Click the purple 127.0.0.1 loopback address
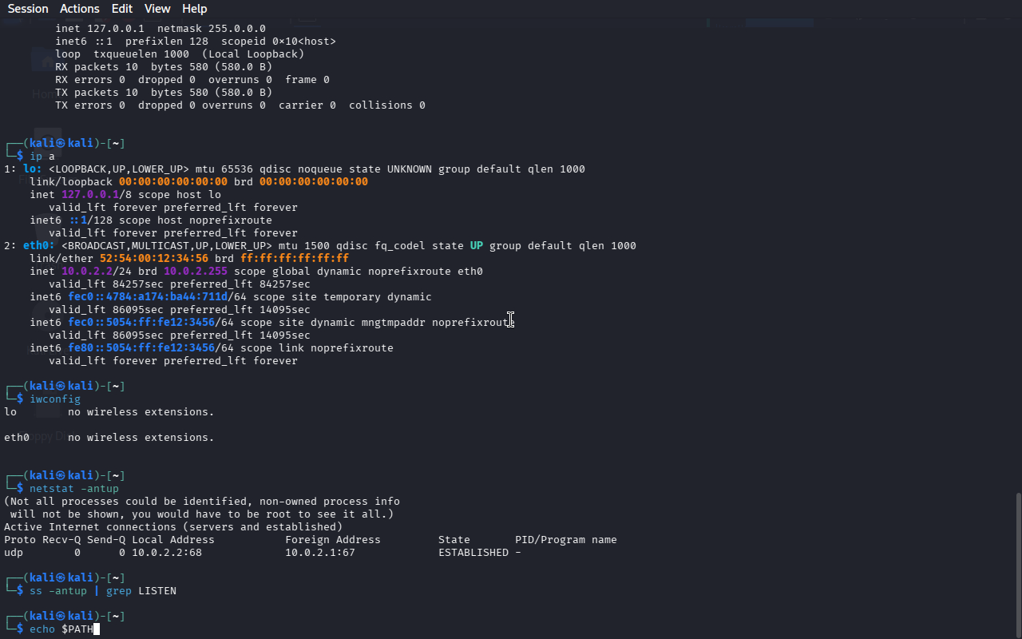Image resolution: width=1022 pixels, height=639 pixels. [x=90, y=195]
